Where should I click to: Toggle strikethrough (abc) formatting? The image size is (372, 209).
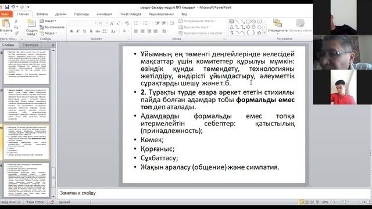[x=98, y=31]
